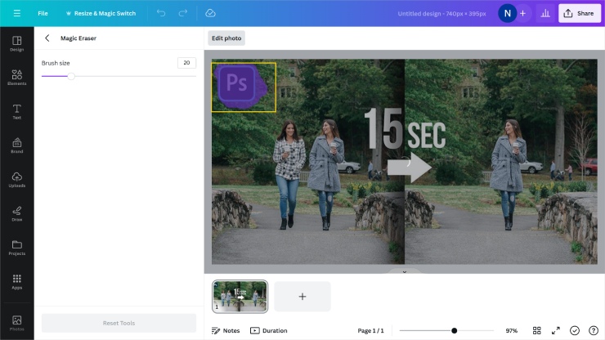Image resolution: width=605 pixels, height=340 pixels.
Task: Select the page 1 thumbnail
Action: point(240,296)
